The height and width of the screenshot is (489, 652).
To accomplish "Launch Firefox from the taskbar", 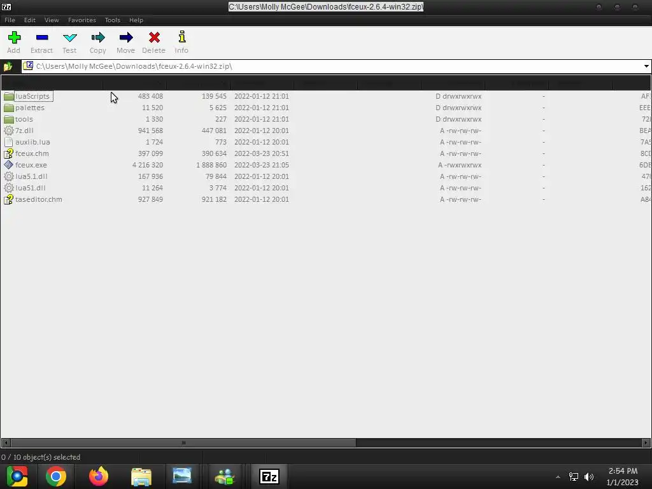I will pos(99,476).
